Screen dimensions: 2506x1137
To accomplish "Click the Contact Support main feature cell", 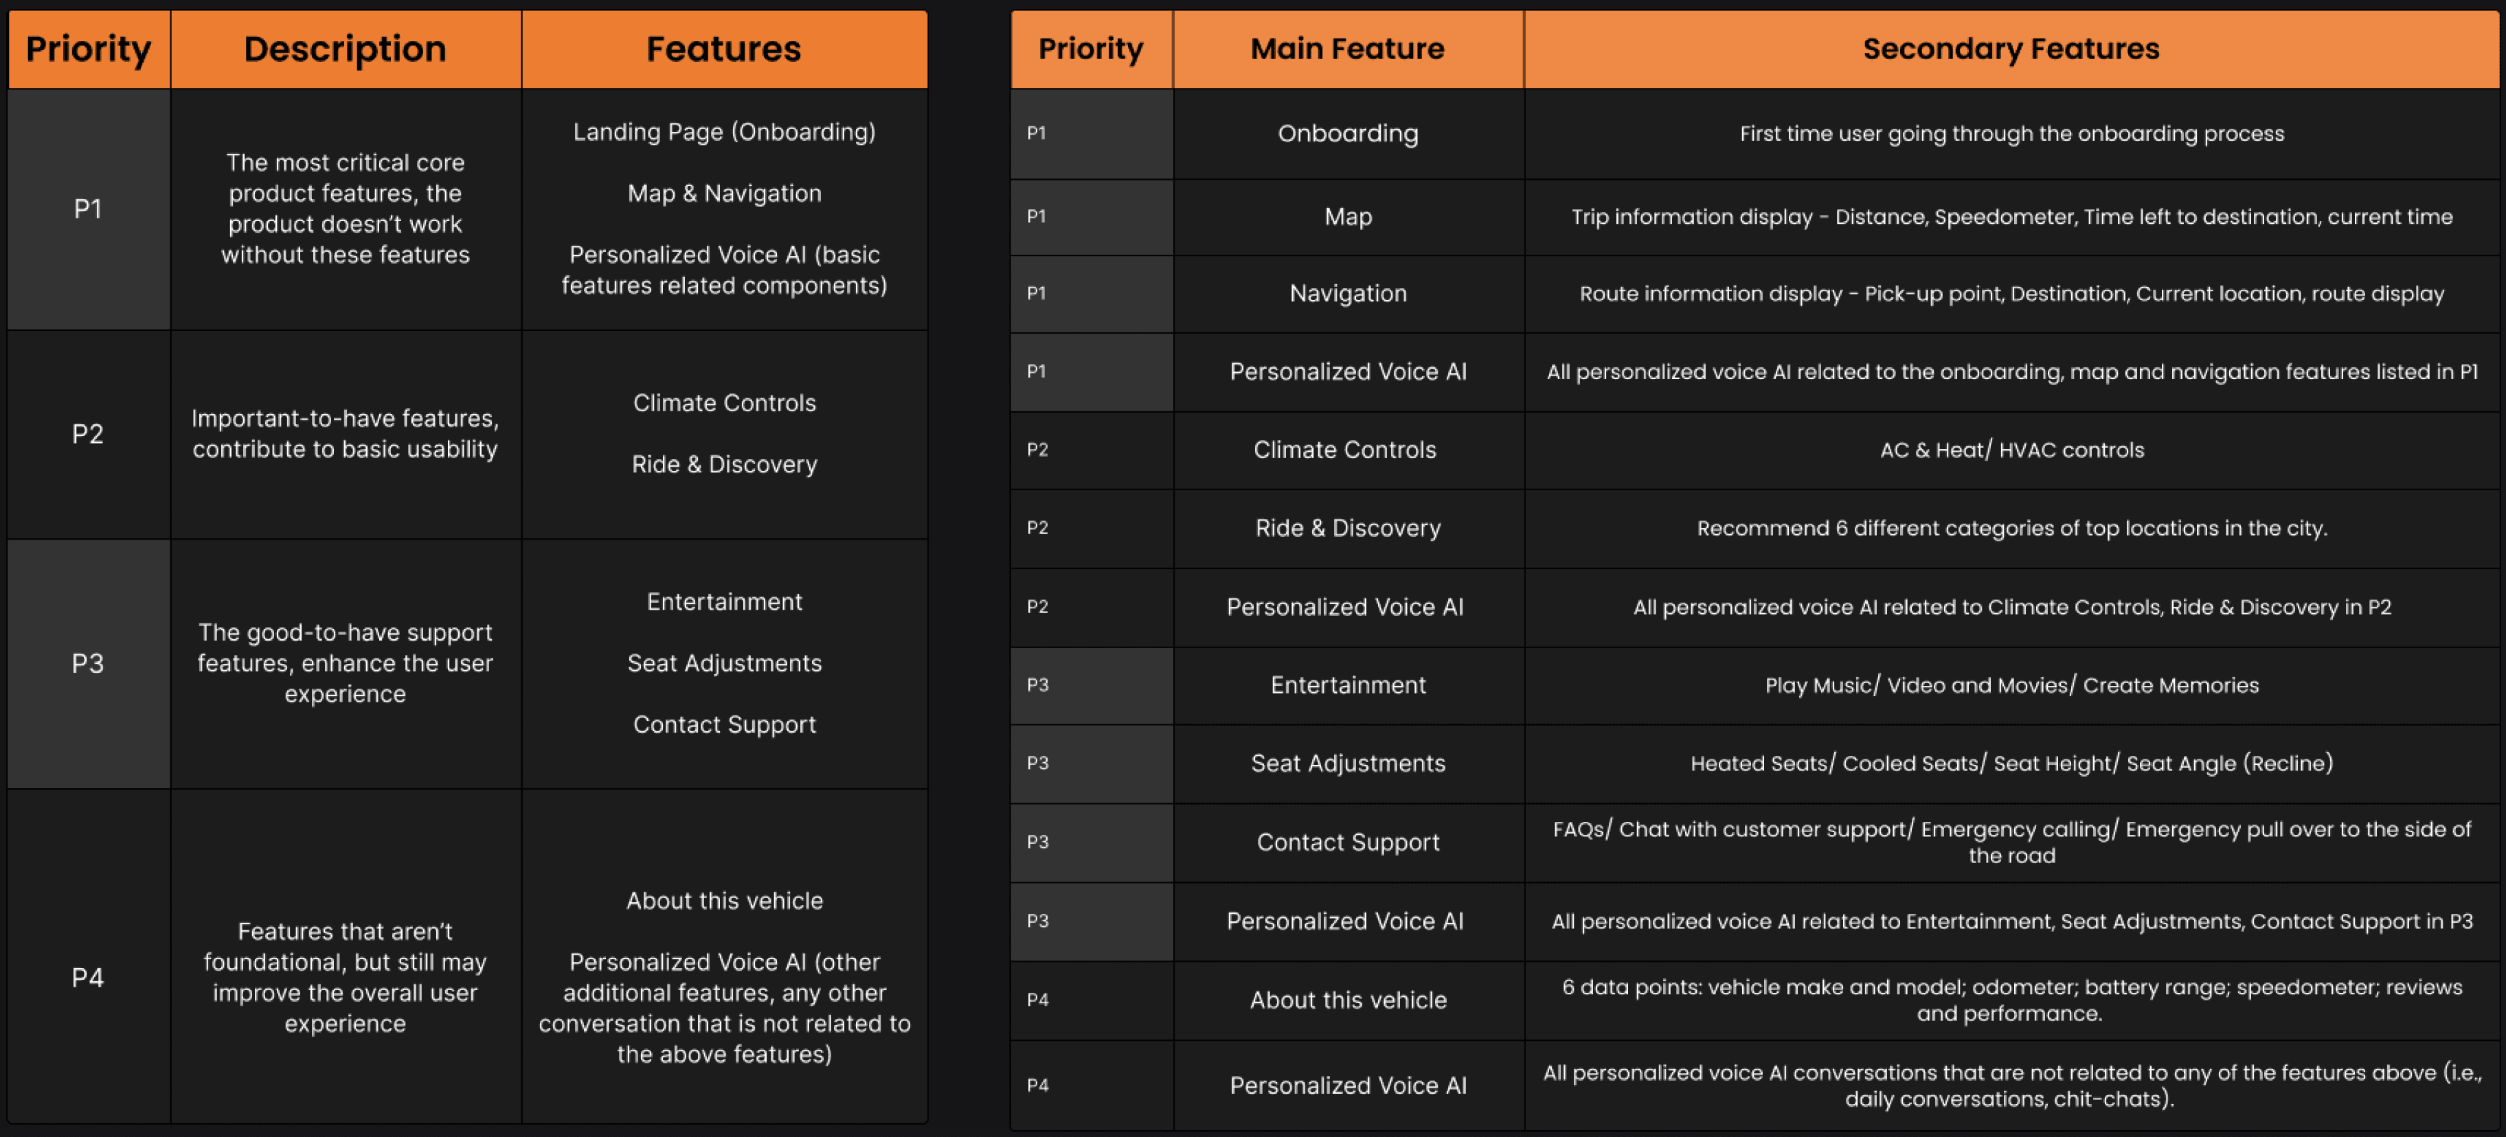I will pyautogui.click(x=1347, y=842).
